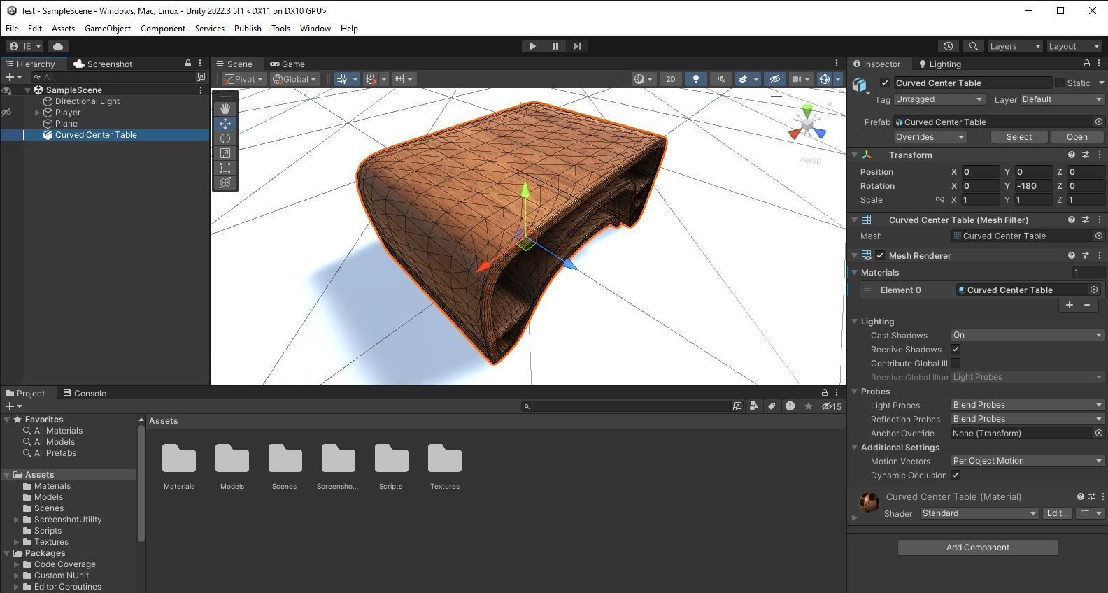
Task: Open the Layers dropdown in toolbar
Action: 1015,46
